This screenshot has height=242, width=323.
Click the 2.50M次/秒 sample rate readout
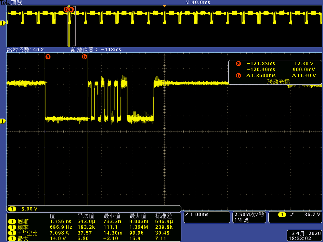pyautogui.click(x=250, y=215)
